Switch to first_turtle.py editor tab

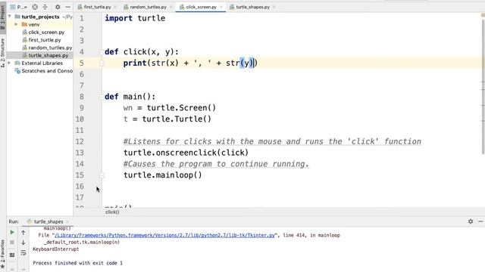(97, 7)
